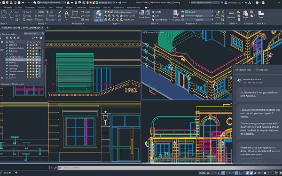Open the Dimension tool
Viewport: 282px width, 176px height.
75,15
